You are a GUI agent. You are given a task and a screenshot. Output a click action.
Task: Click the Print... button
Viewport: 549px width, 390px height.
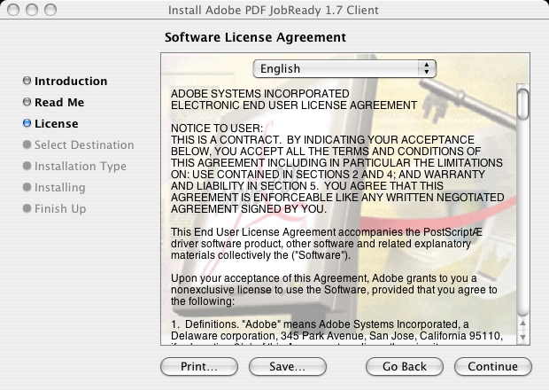click(199, 367)
